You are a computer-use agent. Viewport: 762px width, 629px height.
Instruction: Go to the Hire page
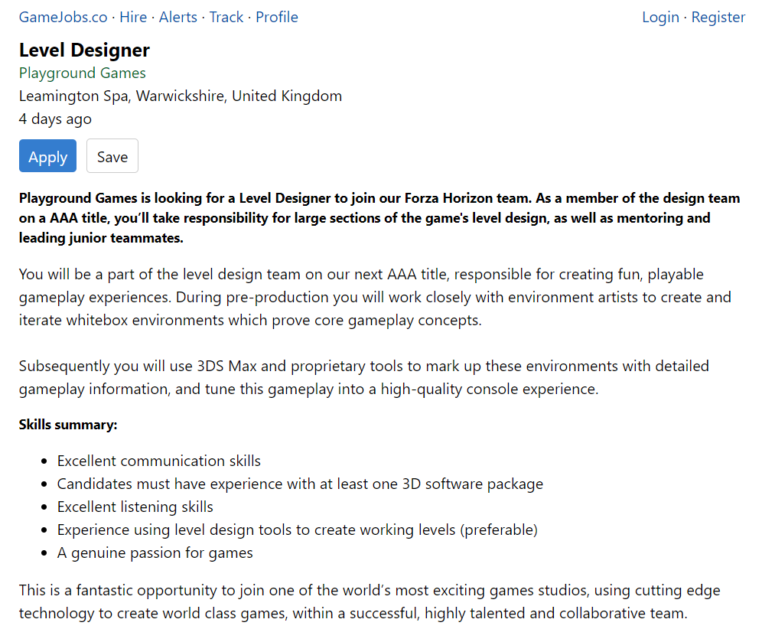[133, 17]
